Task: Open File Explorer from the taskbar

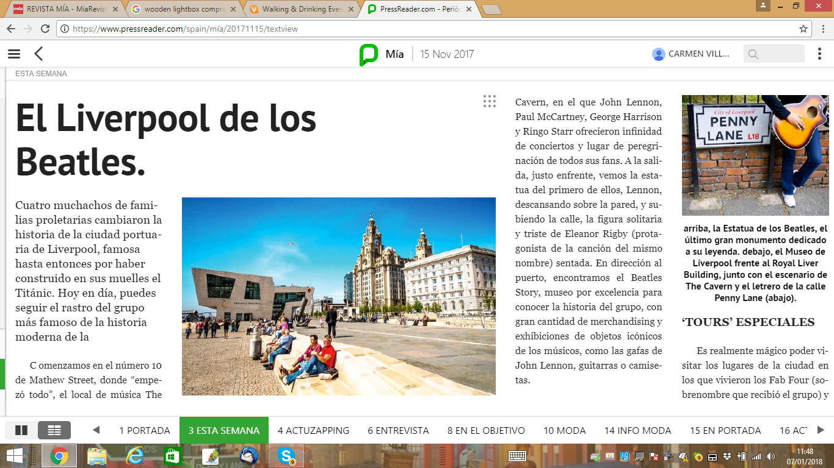Action: tap(97, 456)
